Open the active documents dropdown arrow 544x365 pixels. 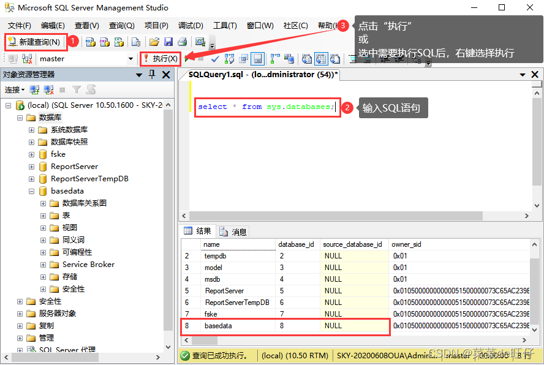tap(523, 75)
